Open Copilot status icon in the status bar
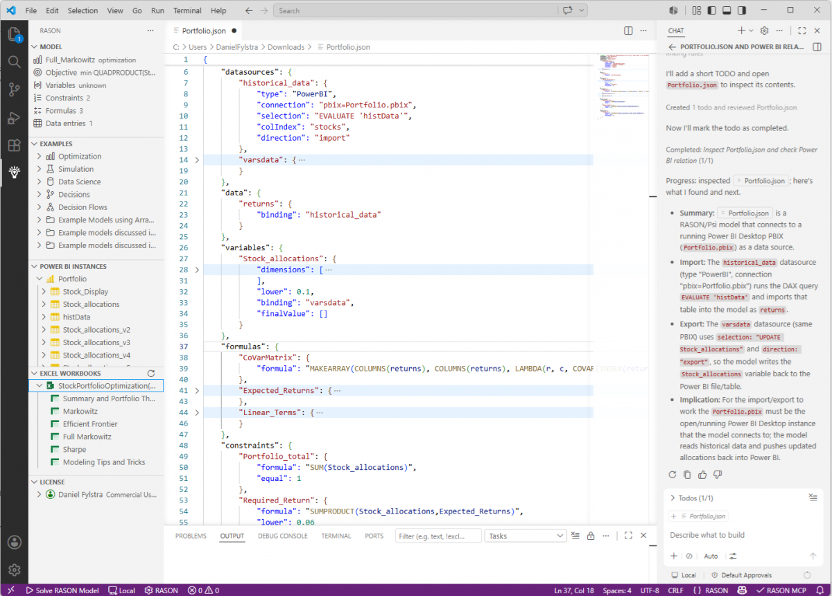Screen dimensions: 832x596 [x=743, y=590]
